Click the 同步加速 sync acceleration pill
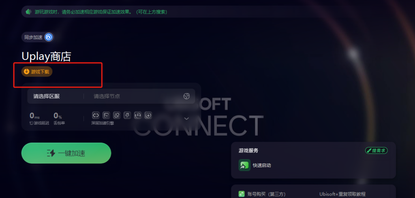 (x=38, y=37)
